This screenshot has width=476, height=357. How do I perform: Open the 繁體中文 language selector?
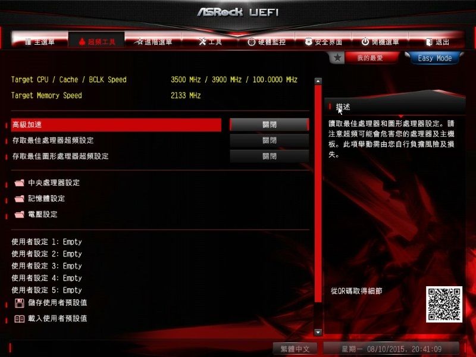295,349
